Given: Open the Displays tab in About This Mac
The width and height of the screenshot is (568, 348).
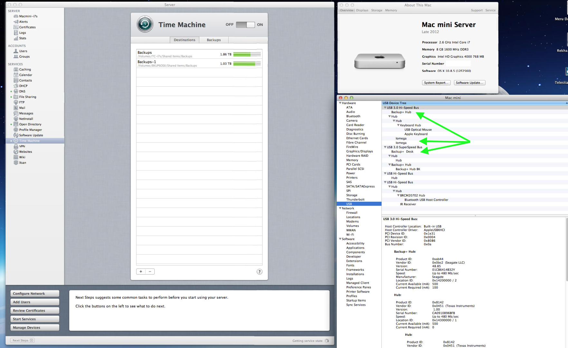Looking at the screenshot, I should click(362, 10).
